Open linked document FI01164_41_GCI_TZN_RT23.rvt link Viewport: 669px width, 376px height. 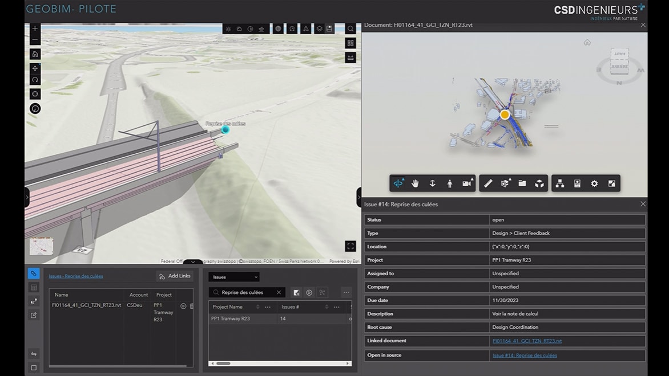(527, 341)
